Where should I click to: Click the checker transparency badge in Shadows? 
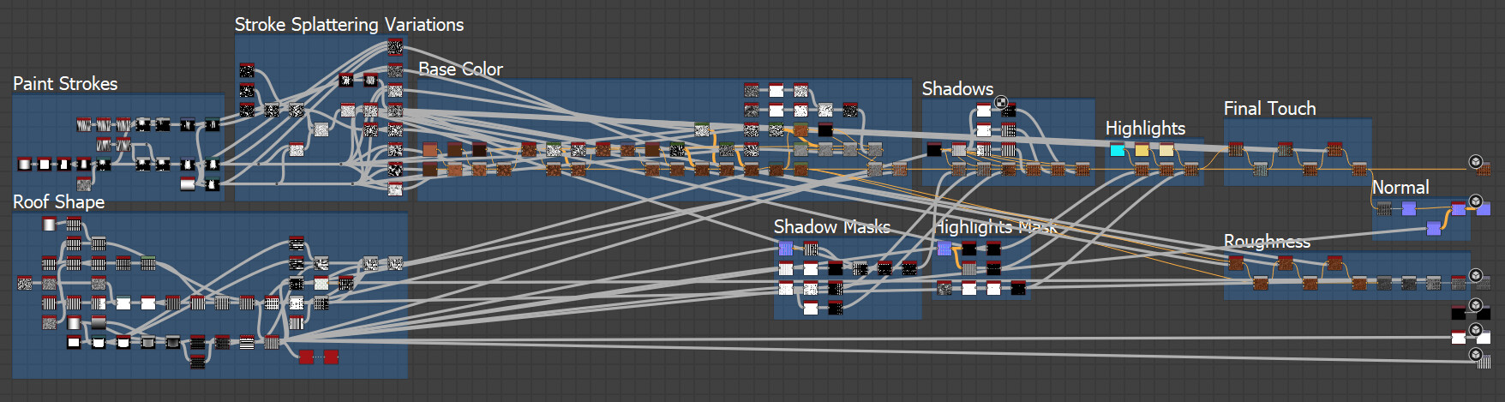pos(1000,103)
